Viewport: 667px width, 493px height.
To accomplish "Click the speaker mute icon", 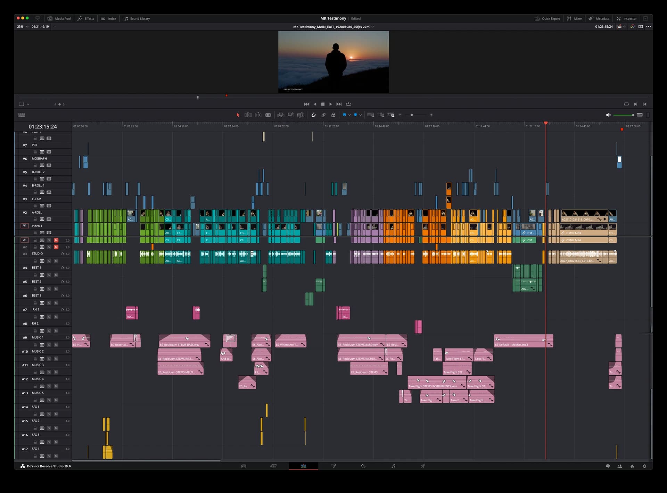I will coord(608,115).
